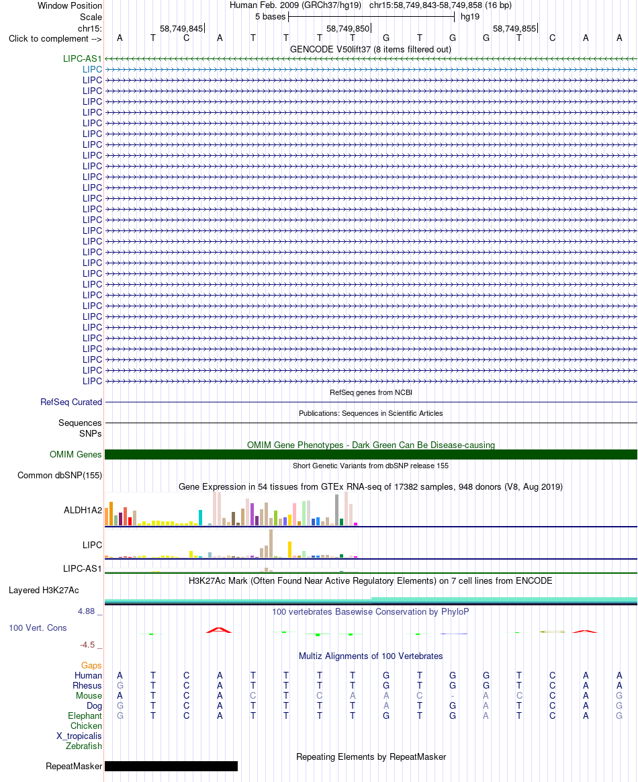Viewport: 638px width, 782px height.
Task: Click the 58,749,855 position marker
Action: click(514, 29)
